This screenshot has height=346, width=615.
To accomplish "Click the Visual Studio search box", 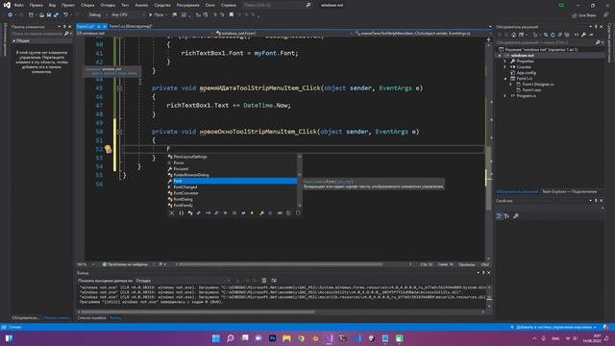I will pyautogui.click(x=277, y=5).
